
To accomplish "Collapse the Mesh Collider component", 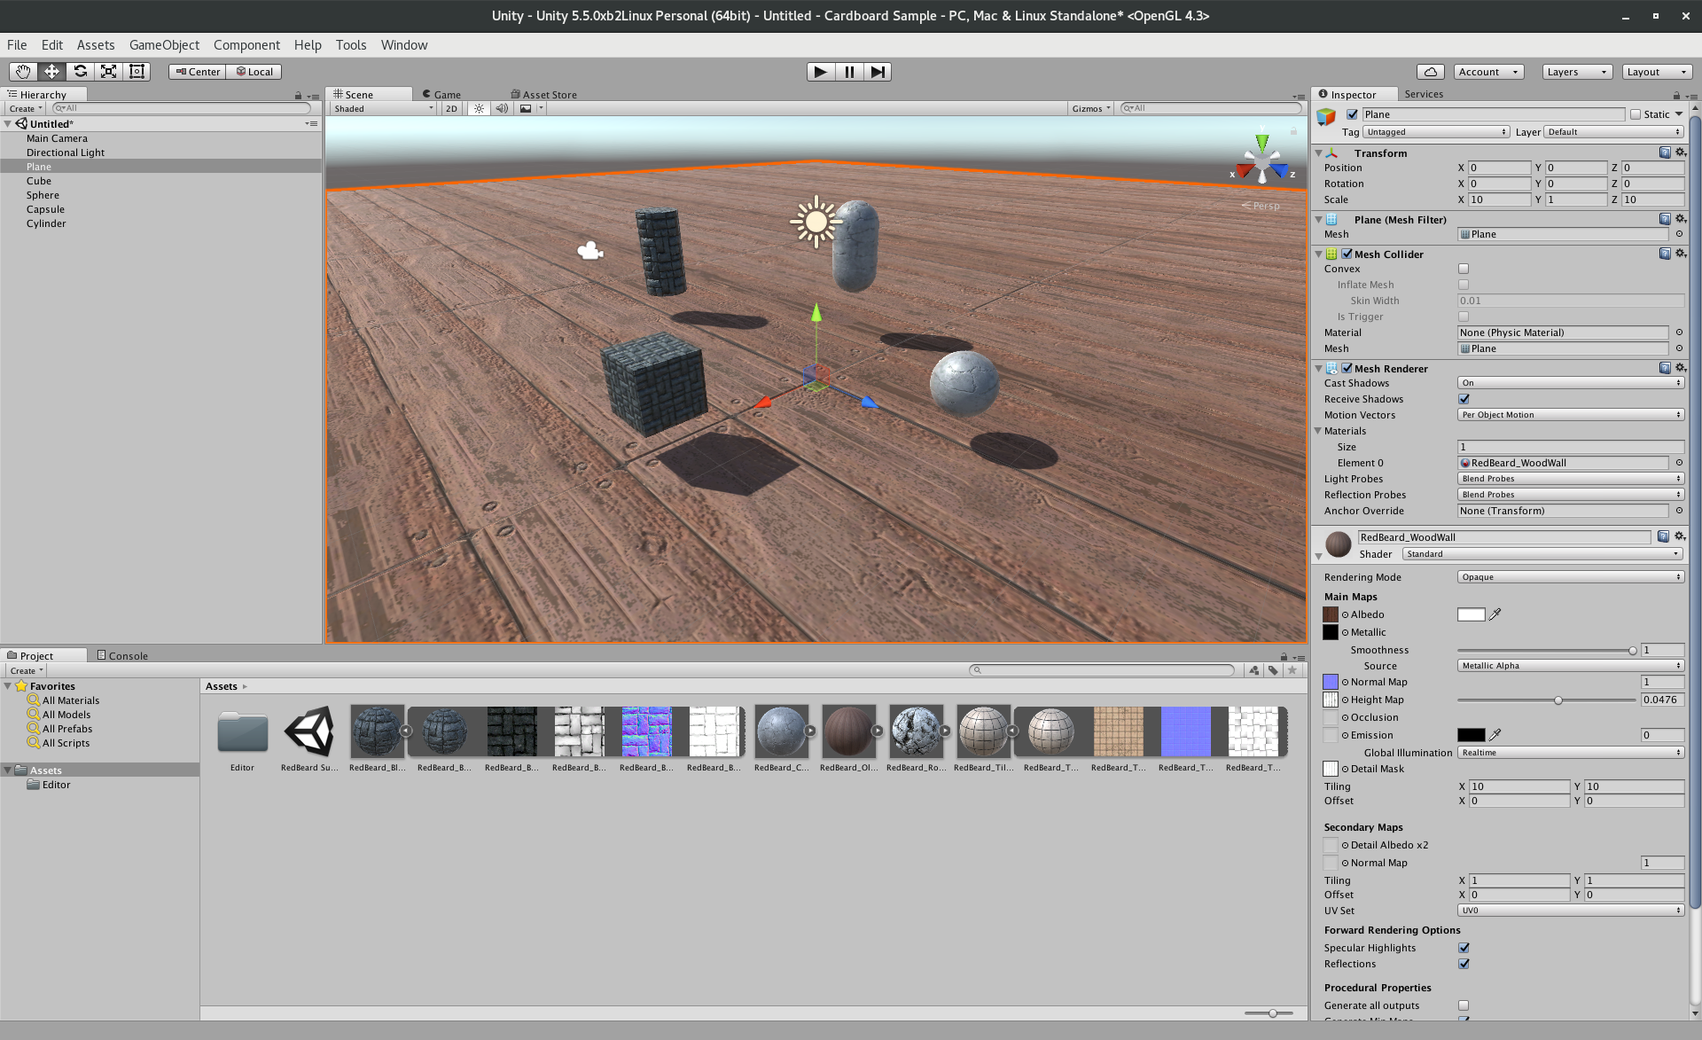I will click(1318, 254).
